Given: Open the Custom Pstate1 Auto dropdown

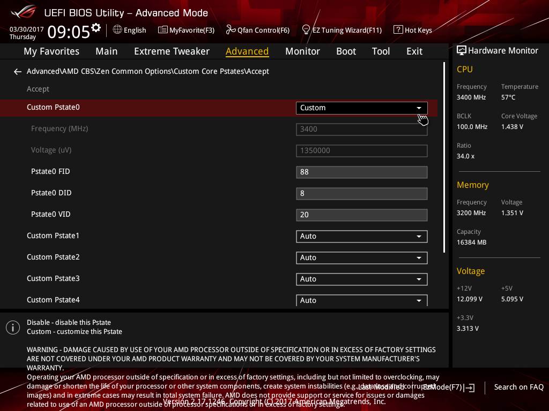Looking at the screenshot, I should [x=361, y=236].
